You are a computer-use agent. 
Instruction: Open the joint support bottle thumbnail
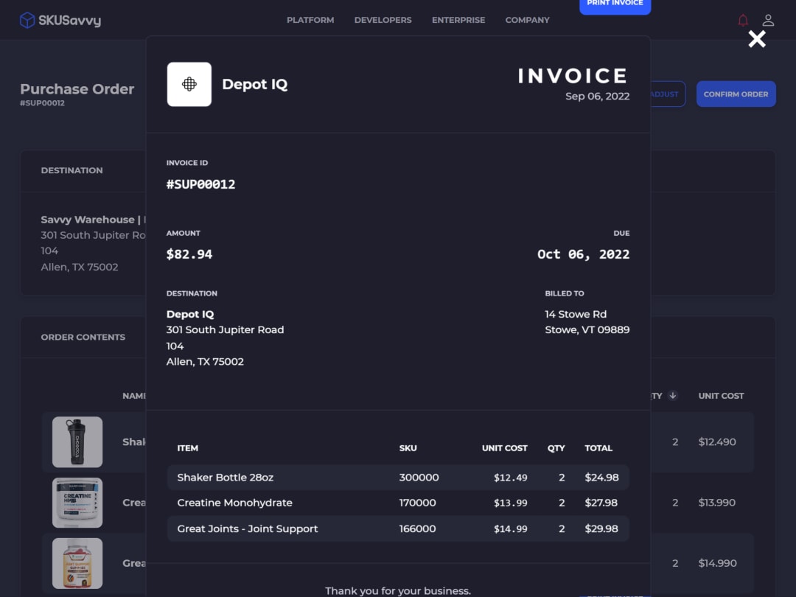point(77,563)
